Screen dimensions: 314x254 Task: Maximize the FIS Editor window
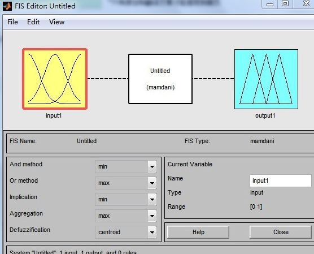(285, 4)
